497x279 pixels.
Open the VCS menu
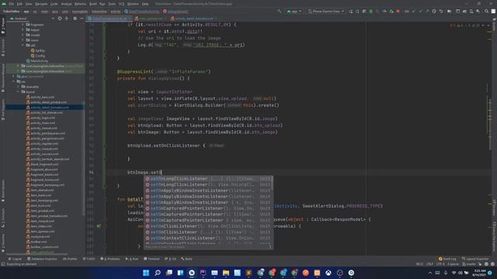(121, 4)
